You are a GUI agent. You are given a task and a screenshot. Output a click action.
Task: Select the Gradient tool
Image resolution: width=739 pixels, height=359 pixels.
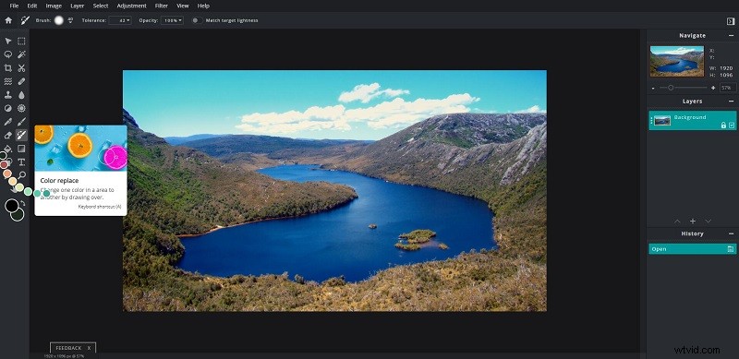[x=21, y=149]
